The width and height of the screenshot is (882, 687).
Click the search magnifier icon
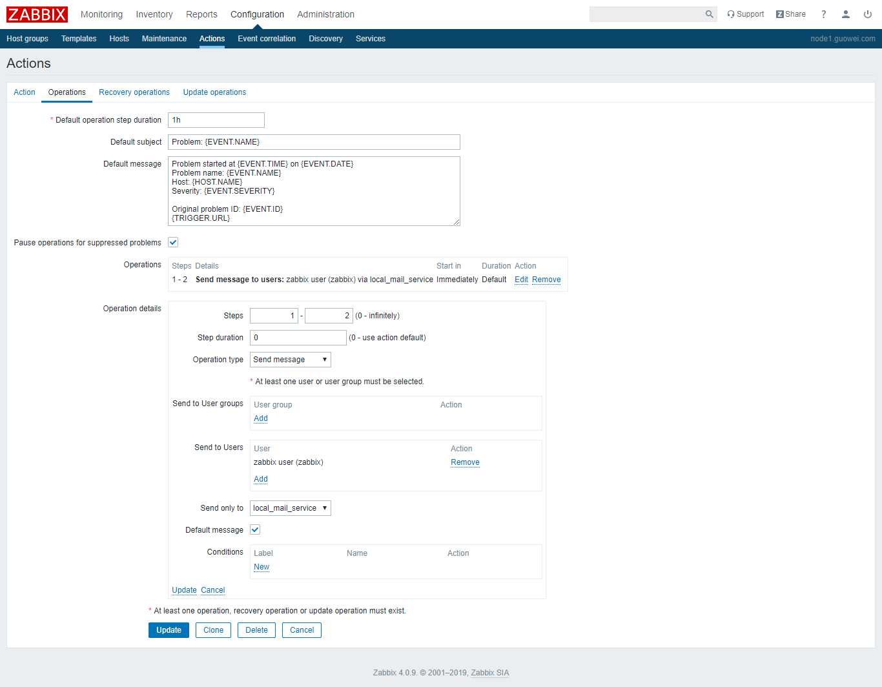pos(709,14)
